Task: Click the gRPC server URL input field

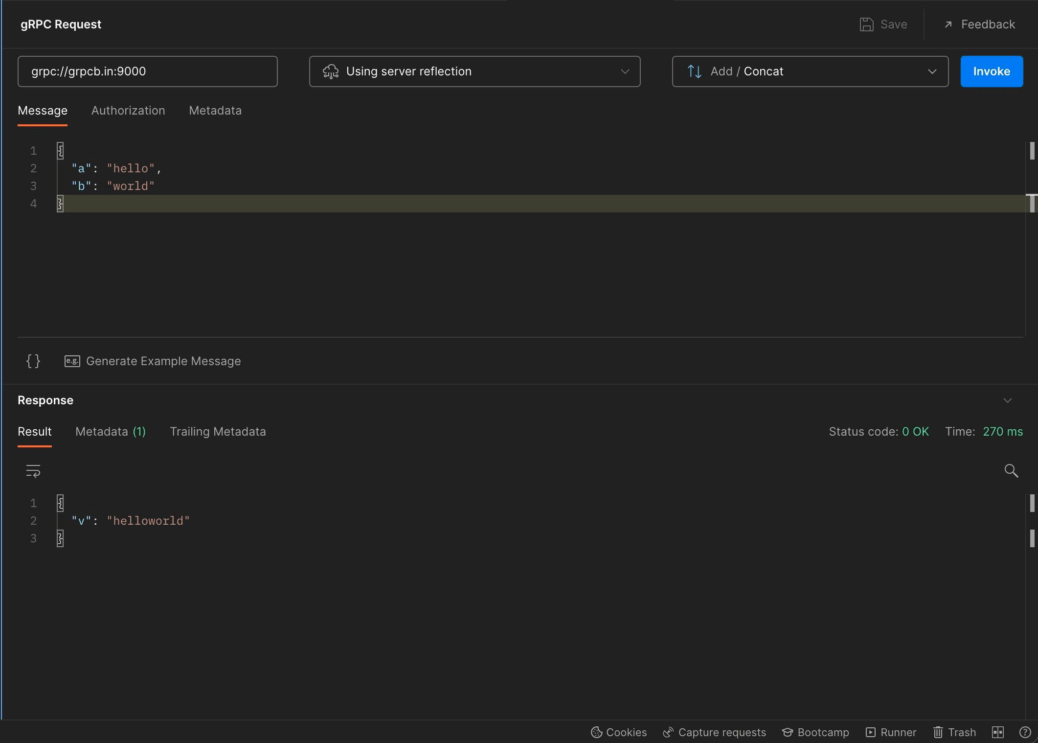Action: click(x=147, y=71)
